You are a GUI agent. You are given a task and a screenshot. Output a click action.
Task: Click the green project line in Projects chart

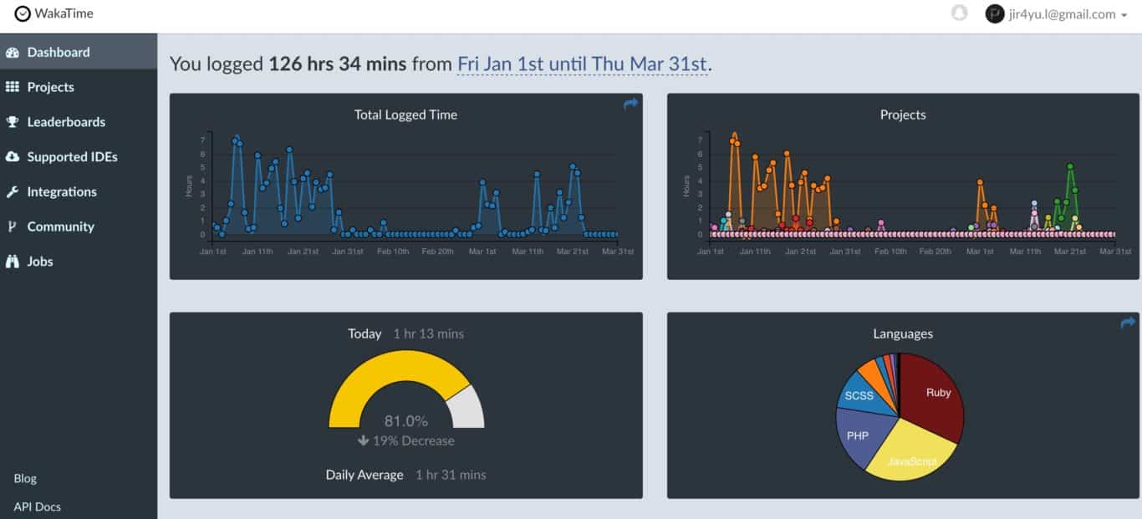tap(1070, 167)
